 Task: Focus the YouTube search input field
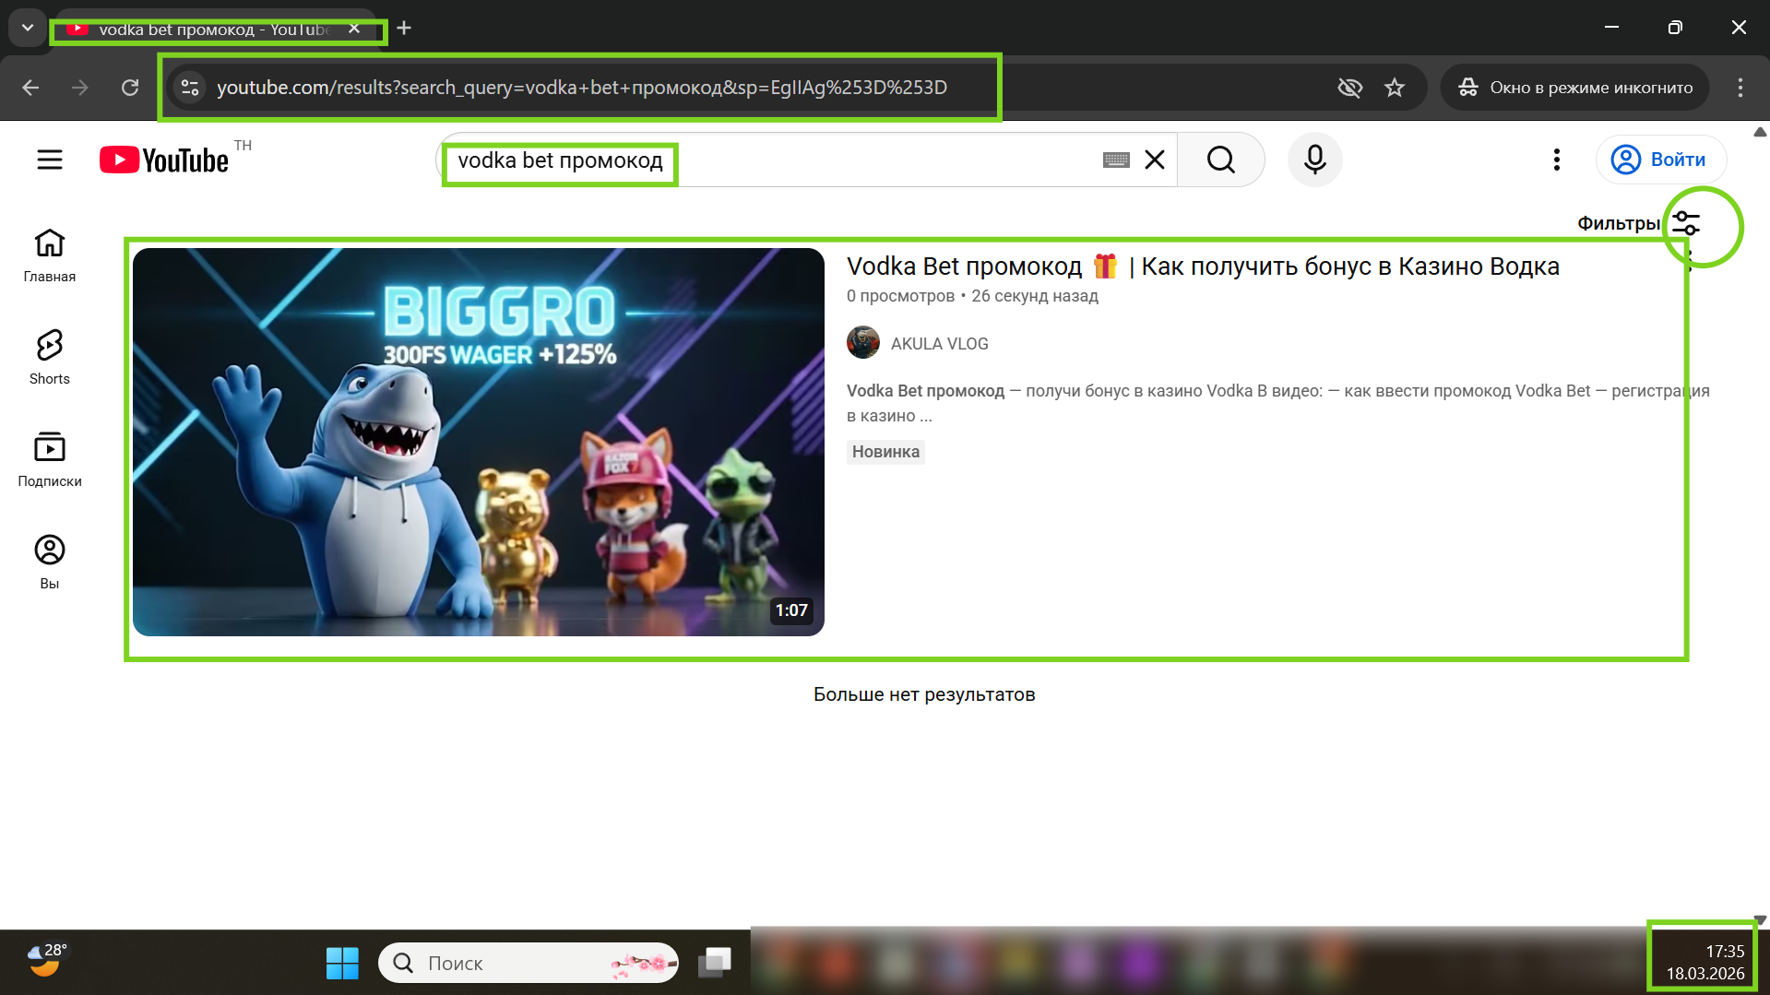point(775,160)
